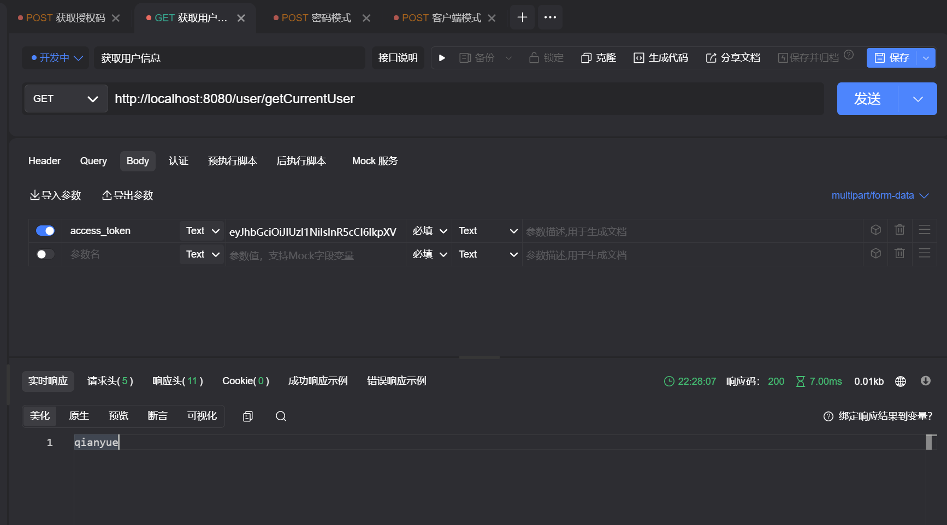Viewport: 947px width, 525px height.
Task: Click the play run icon in toolbar
Action: pyautogui.click(x=442, y=58)
